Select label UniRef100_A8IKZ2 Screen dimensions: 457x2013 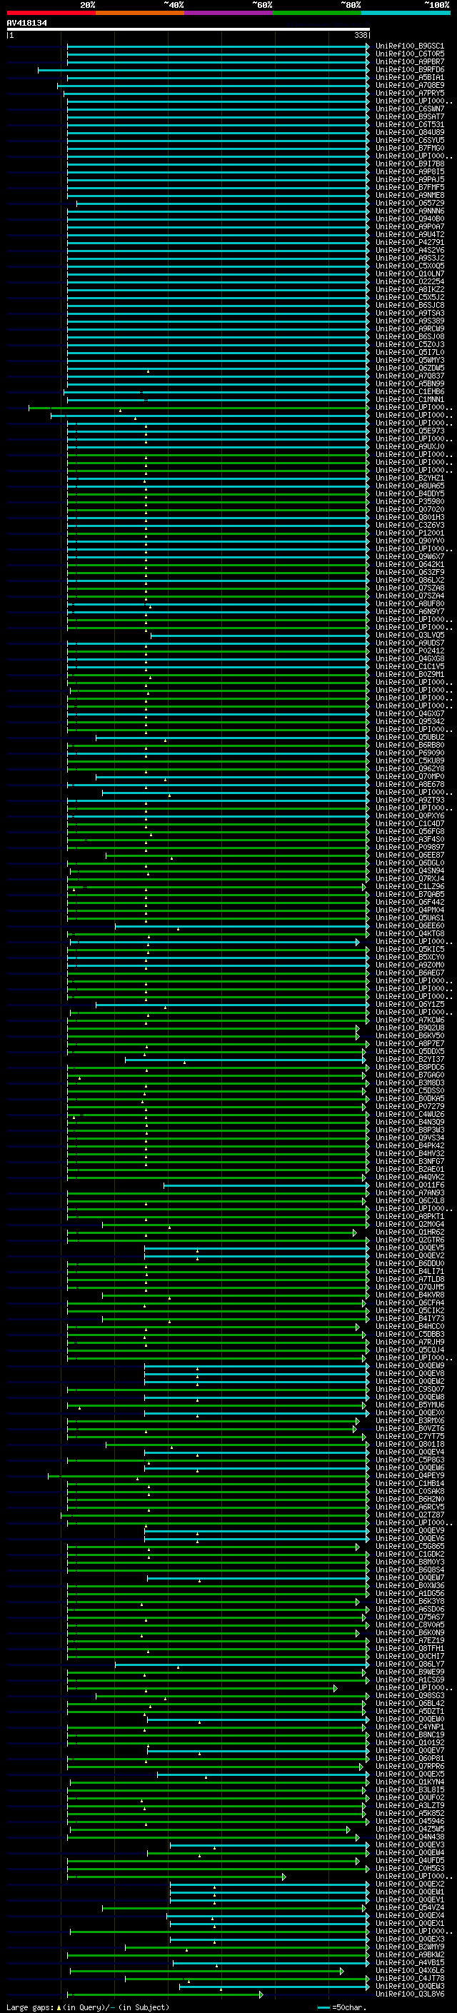409,289
